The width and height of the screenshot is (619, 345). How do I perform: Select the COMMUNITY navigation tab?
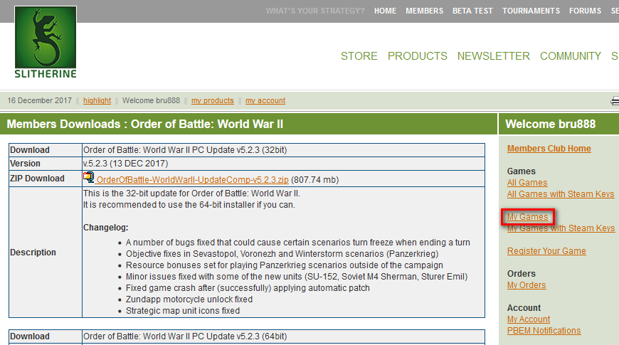[571, 56]
